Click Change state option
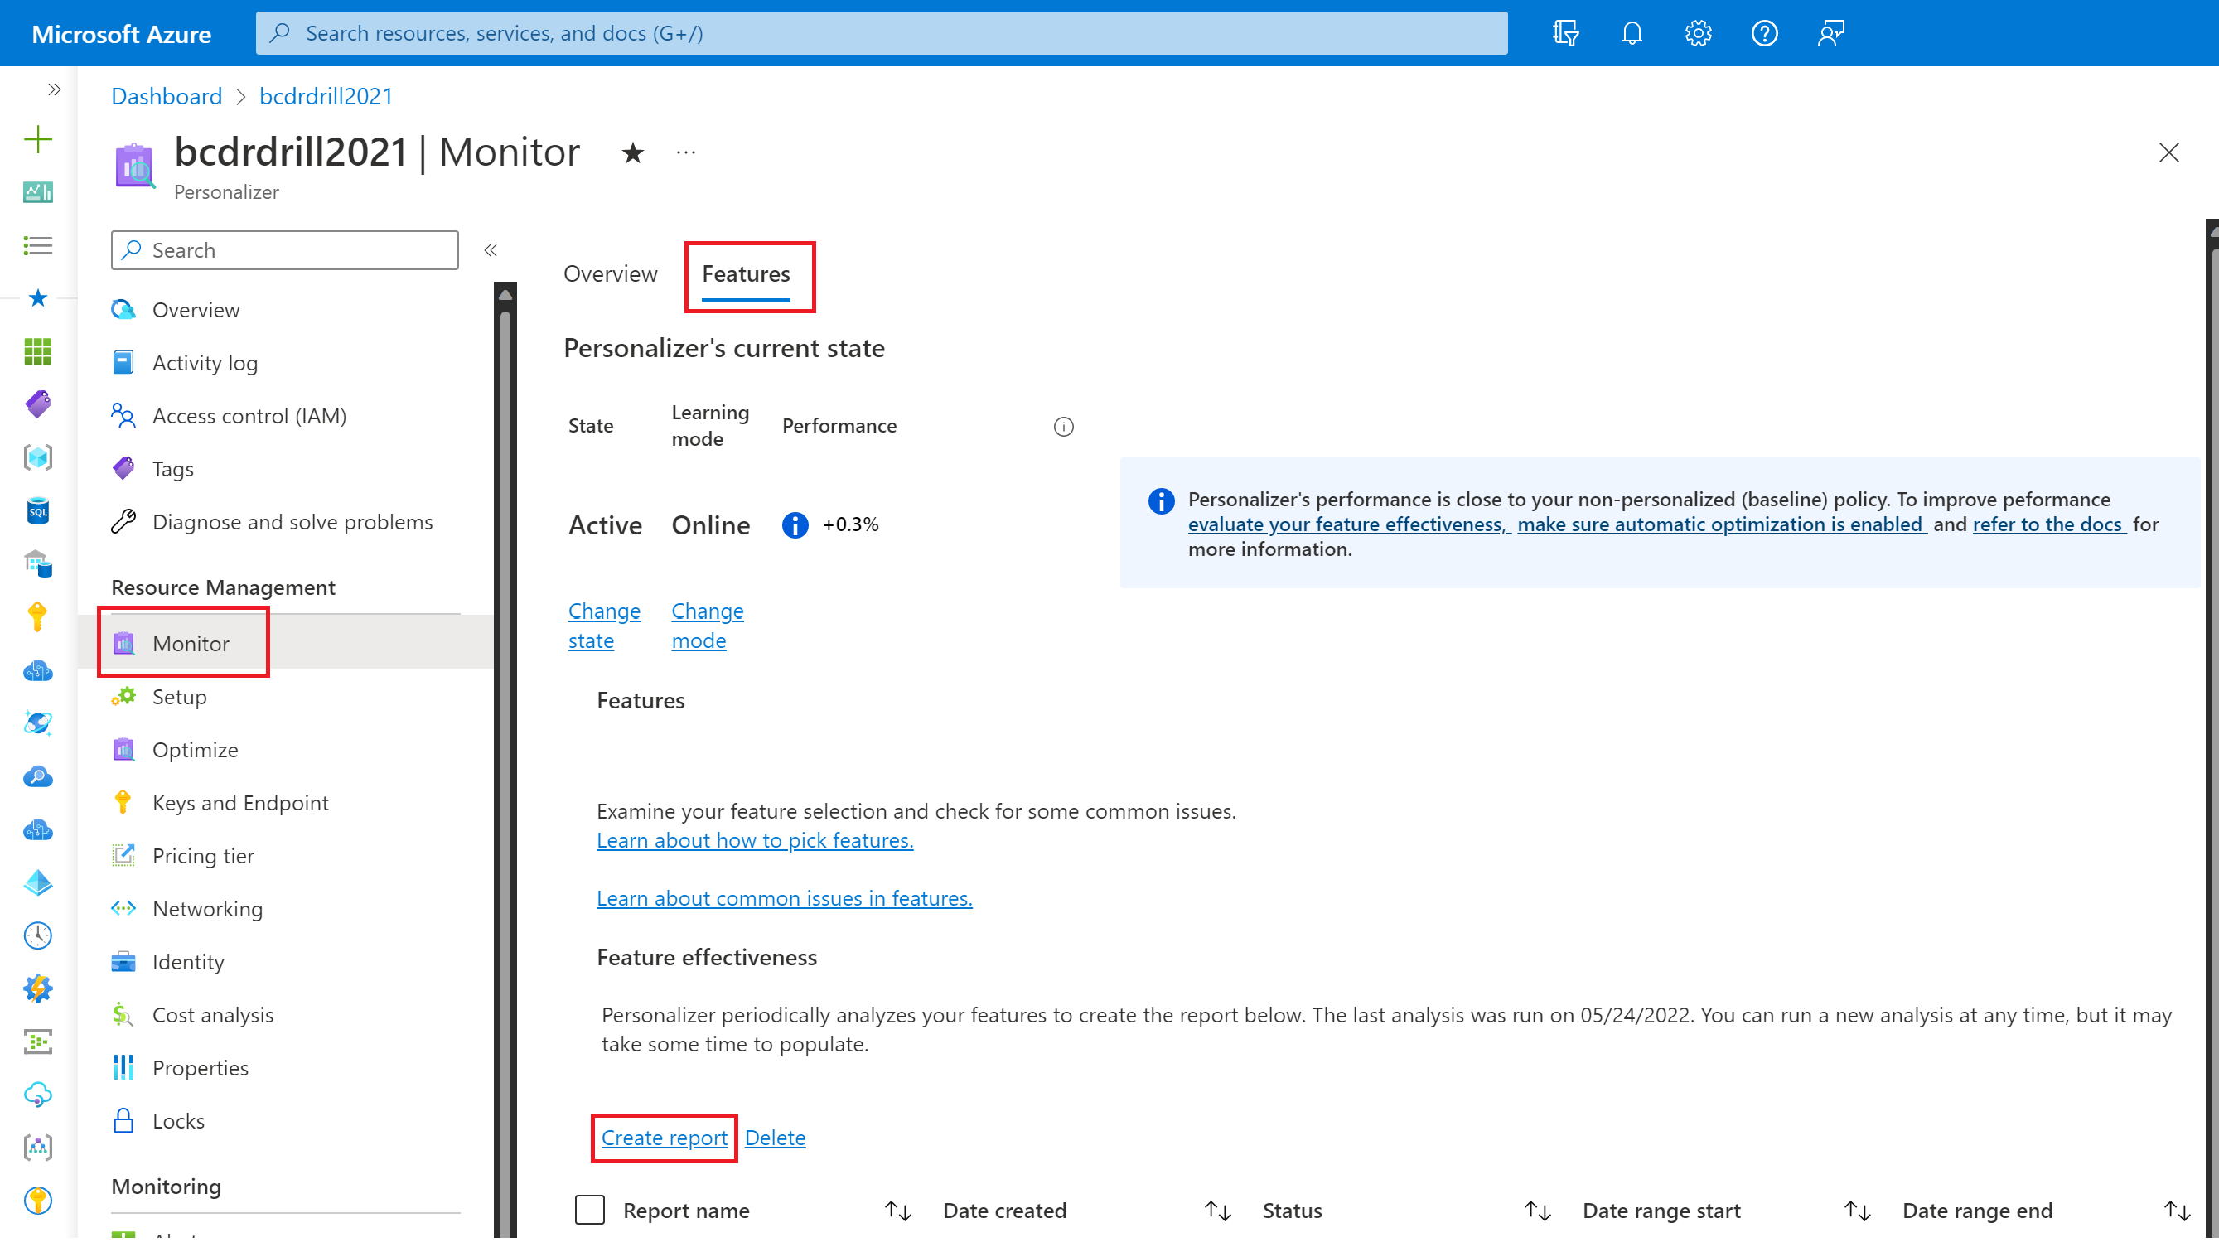Screen dimensions: 2219x1247 [603, 625]
